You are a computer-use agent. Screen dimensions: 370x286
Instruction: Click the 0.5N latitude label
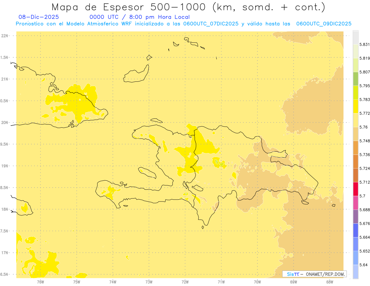point(4,101)
